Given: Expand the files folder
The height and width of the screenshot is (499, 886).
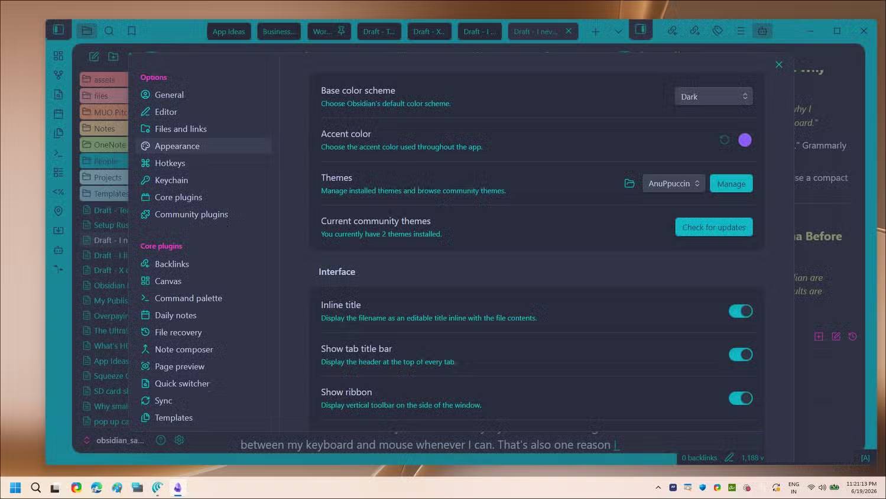Looking at the screenshot, I should pos(104,96).
